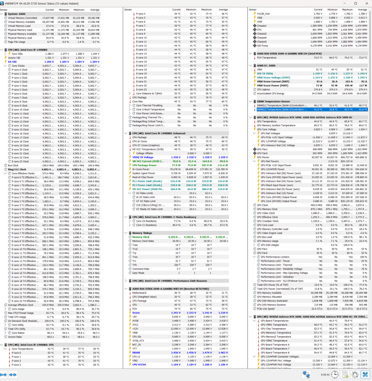
Task: Expand the GPU D3D Usages group
Action: (254, 245)
